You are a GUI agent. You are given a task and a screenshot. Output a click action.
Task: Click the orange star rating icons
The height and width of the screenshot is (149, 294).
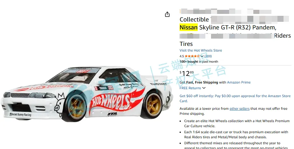[192, 56]
